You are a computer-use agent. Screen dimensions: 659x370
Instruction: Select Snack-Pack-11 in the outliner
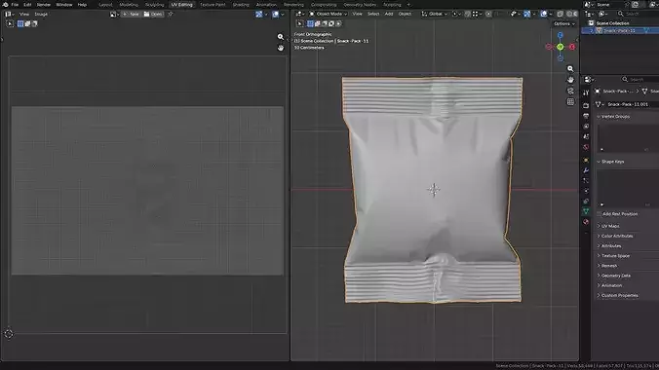620,30
